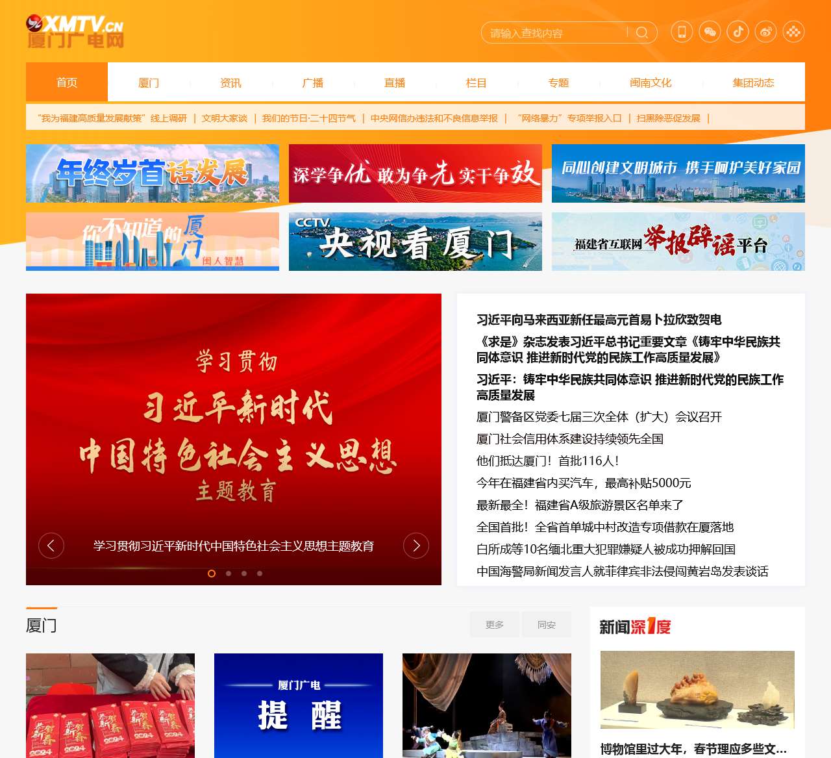Open the red envelopes news thumbnail
This screenshot has height=758, width=831.
(x=110, y=705)
